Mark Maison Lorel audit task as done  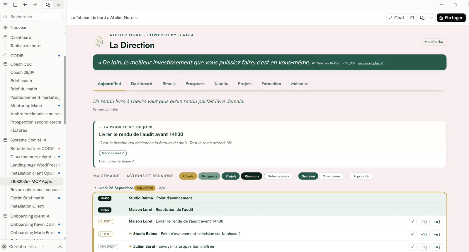tap(412, 222)
